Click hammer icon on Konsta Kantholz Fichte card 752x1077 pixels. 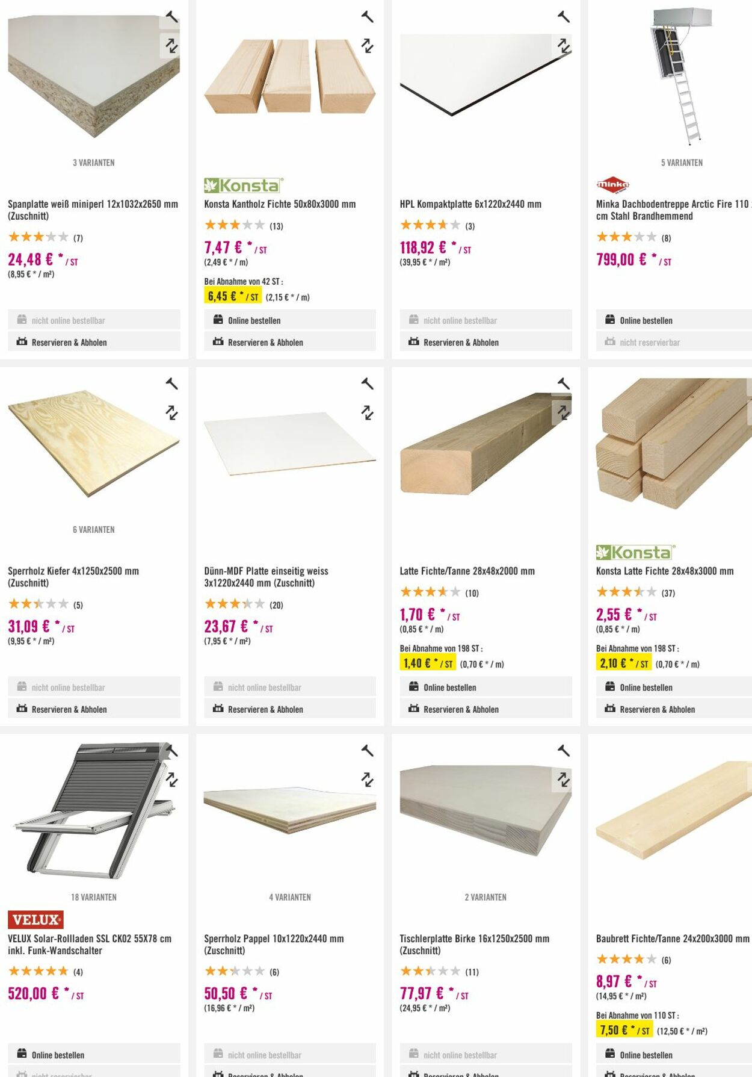coord(367,17)
